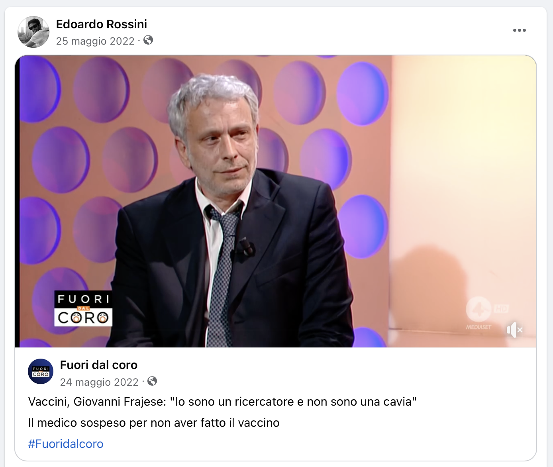Go to the Fuori dal coro page name
This screenshot has height=467, width=553.
99,365
